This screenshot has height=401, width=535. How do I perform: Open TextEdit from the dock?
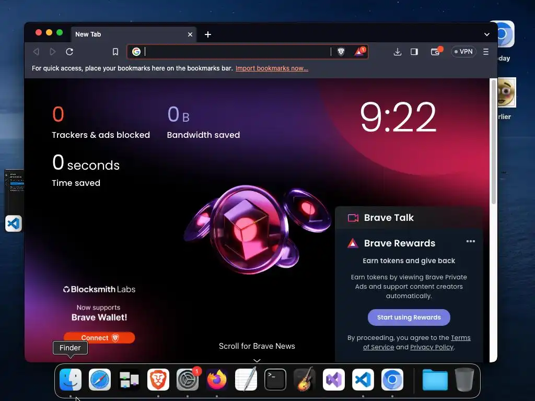click(246, 380)
